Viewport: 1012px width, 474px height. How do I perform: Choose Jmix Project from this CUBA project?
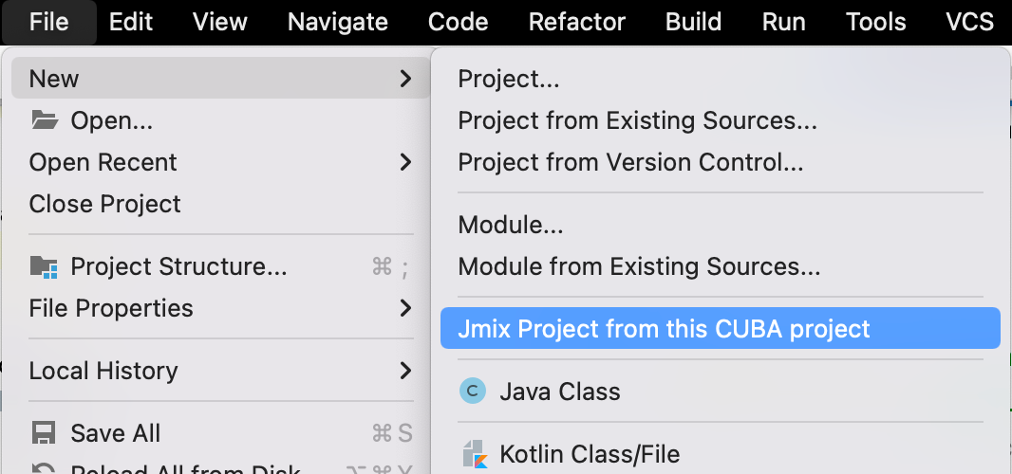[x=664, y=329]
